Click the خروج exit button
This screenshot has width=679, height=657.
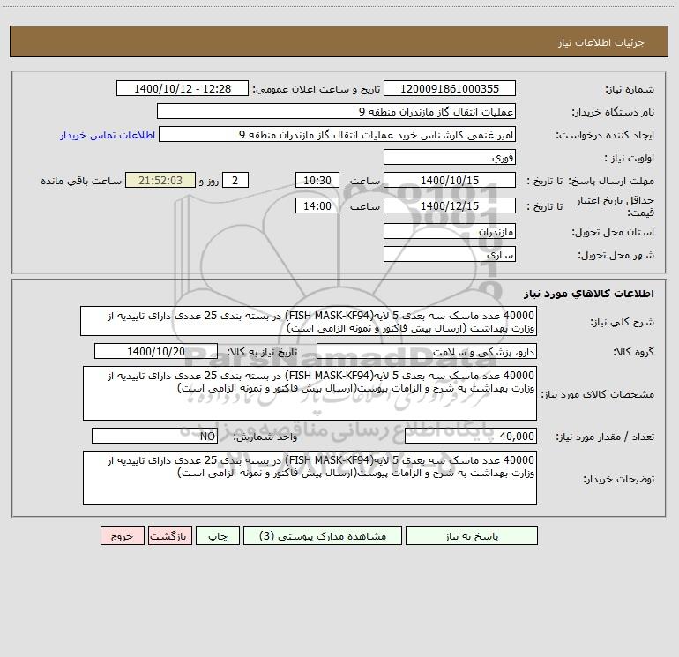[122, 535]
